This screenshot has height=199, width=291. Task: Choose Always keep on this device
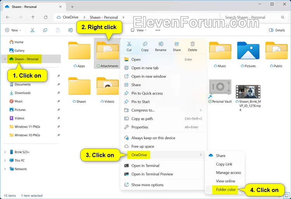(163, 138)
